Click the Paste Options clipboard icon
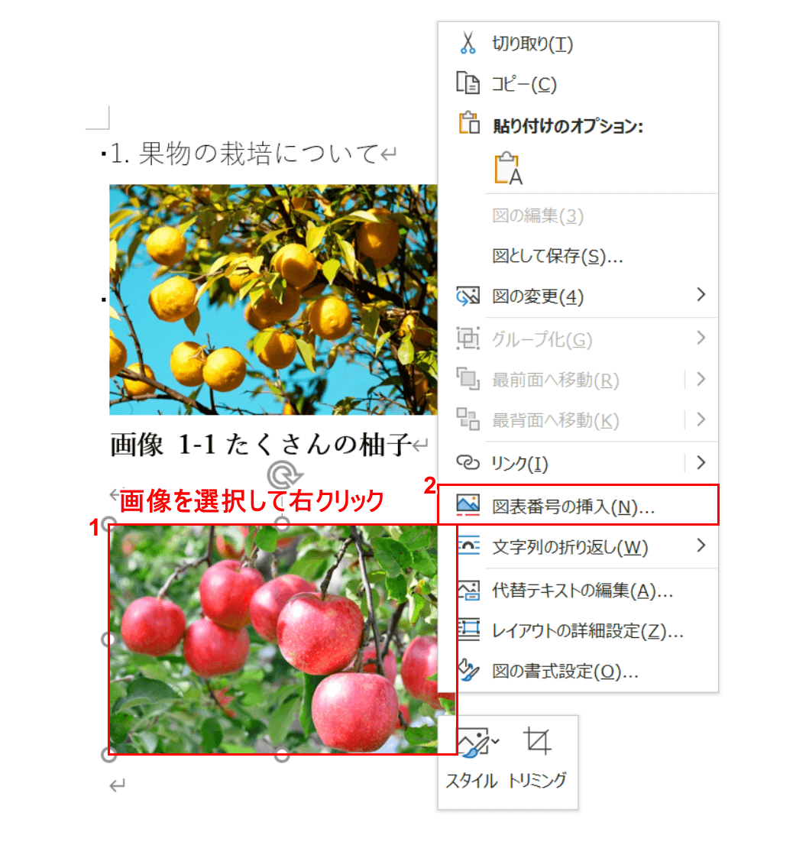The width and height of the screenshot is (796, 845). (468, 124)
